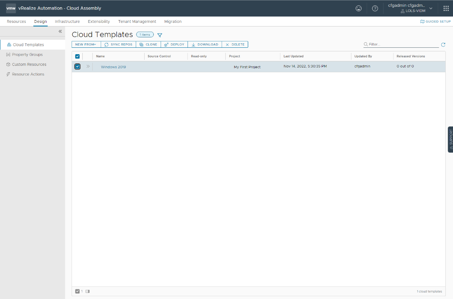The height and width of the screenshot is (299, 453).
Task: Click the Resource Actions sidebar icon
Action: 8,74
